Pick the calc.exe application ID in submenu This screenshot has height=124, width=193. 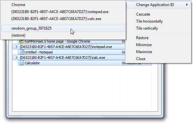pos(63,19)
